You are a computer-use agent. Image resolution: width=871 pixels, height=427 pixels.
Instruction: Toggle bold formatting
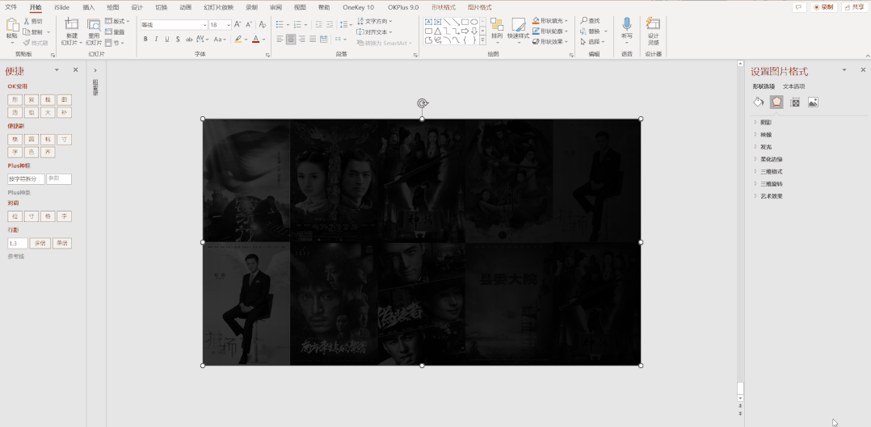pos(145,40)
